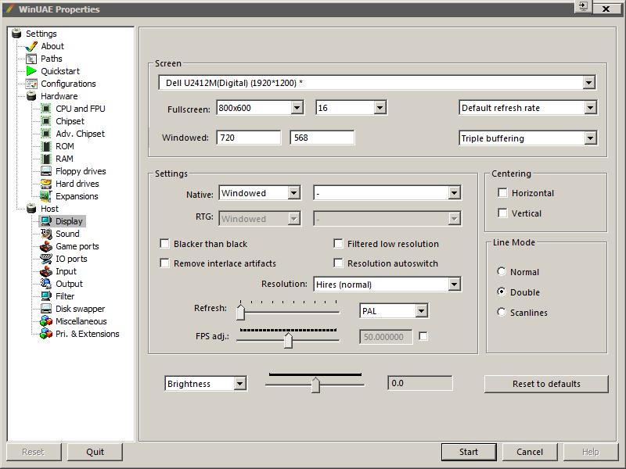Click the Cancel button
626x469 pixels.
pos(530,452)
